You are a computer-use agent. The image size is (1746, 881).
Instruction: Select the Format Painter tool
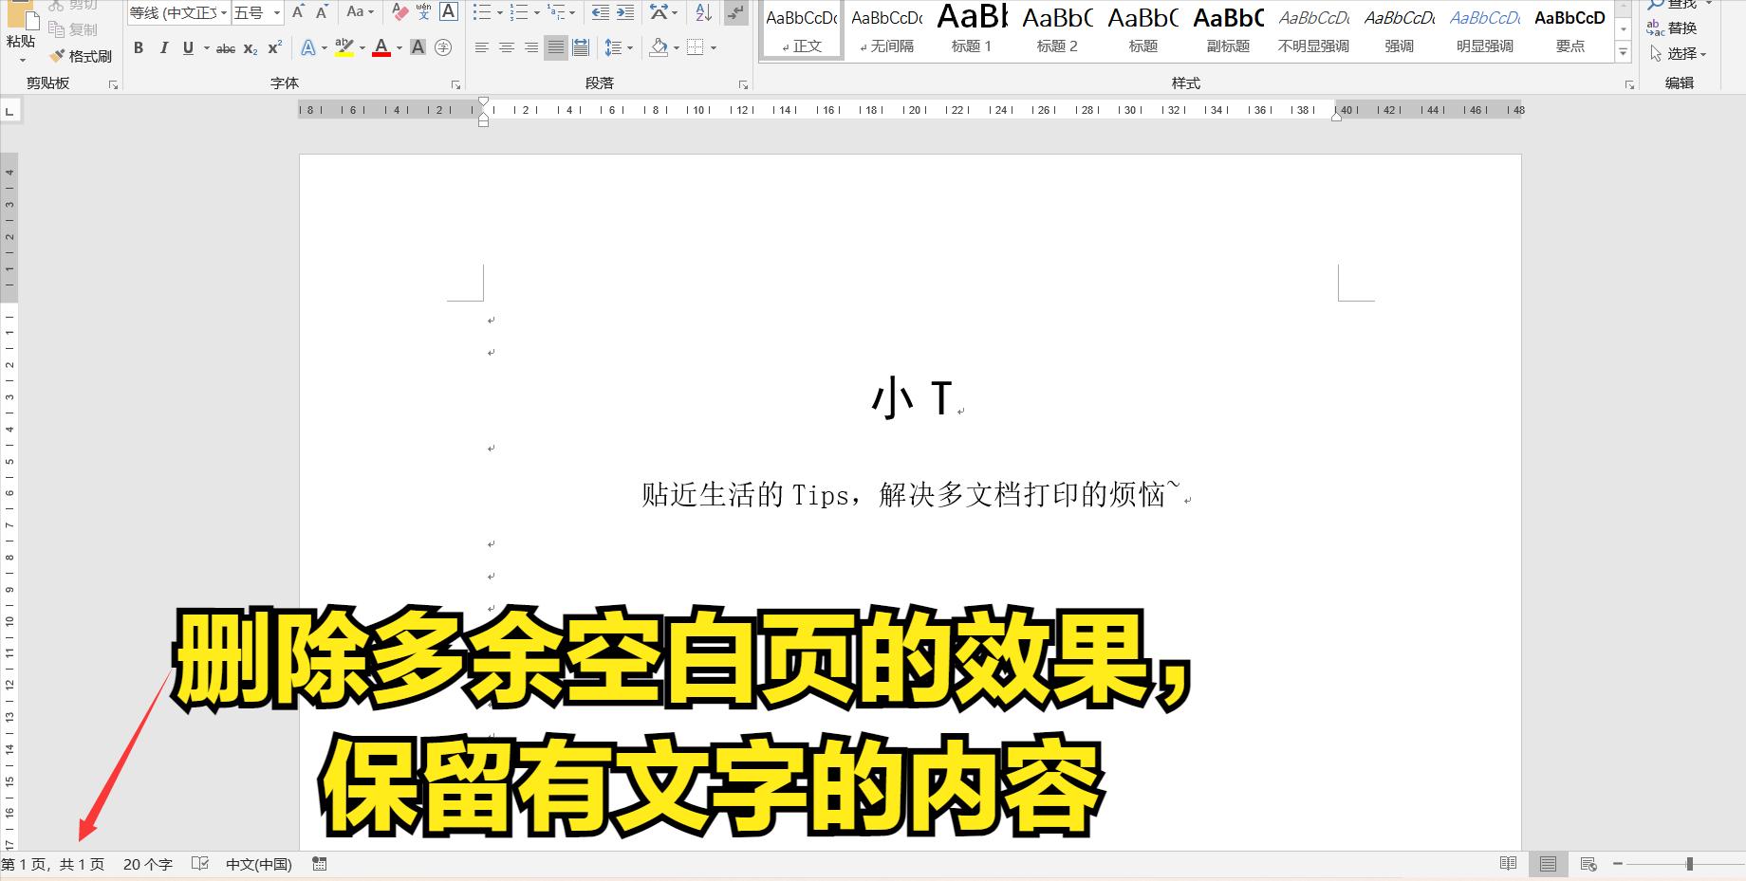[82, 55]
